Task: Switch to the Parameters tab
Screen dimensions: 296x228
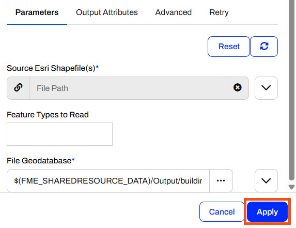Action: (37, 12)
